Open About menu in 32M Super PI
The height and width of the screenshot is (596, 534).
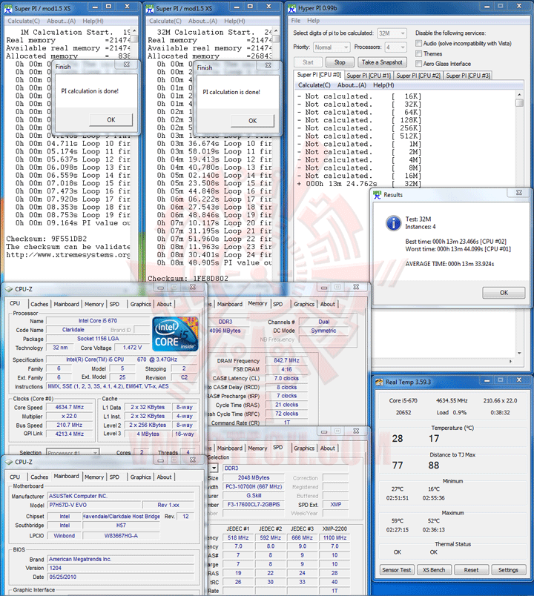pyautogui.click(x=202, y=21)
